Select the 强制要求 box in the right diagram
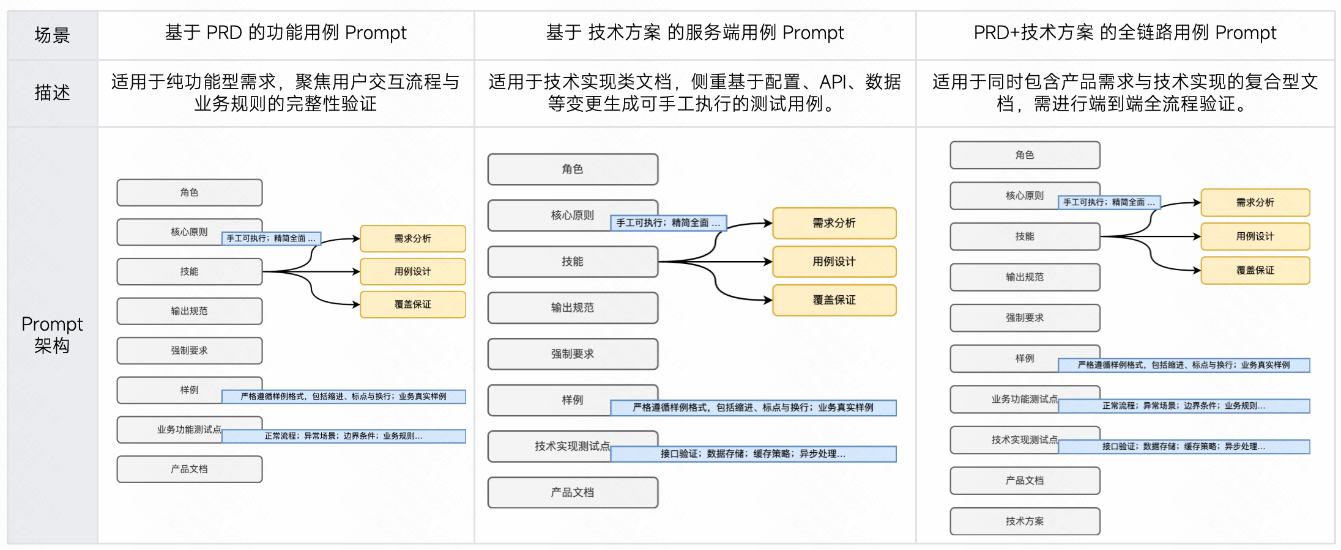The image size is (1341, 550). pyautogui.click(x=1024, y=318)
